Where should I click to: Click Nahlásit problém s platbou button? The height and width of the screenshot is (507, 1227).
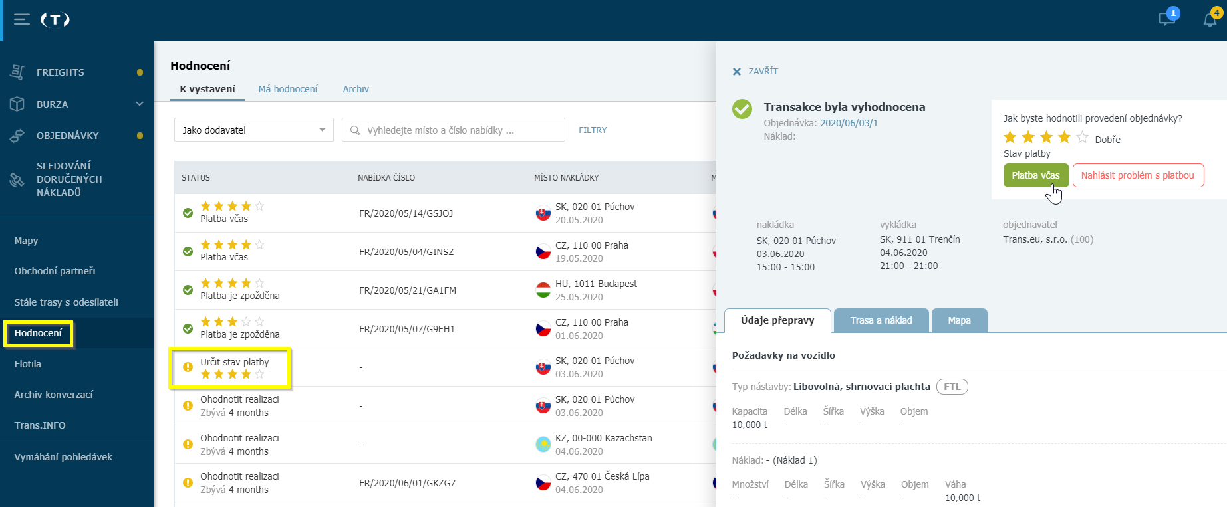coord(1138,175)
